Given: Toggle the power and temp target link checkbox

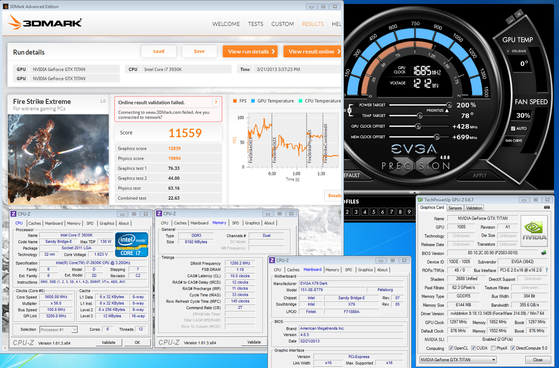Looking at the screenshot, I should (350, 110).
